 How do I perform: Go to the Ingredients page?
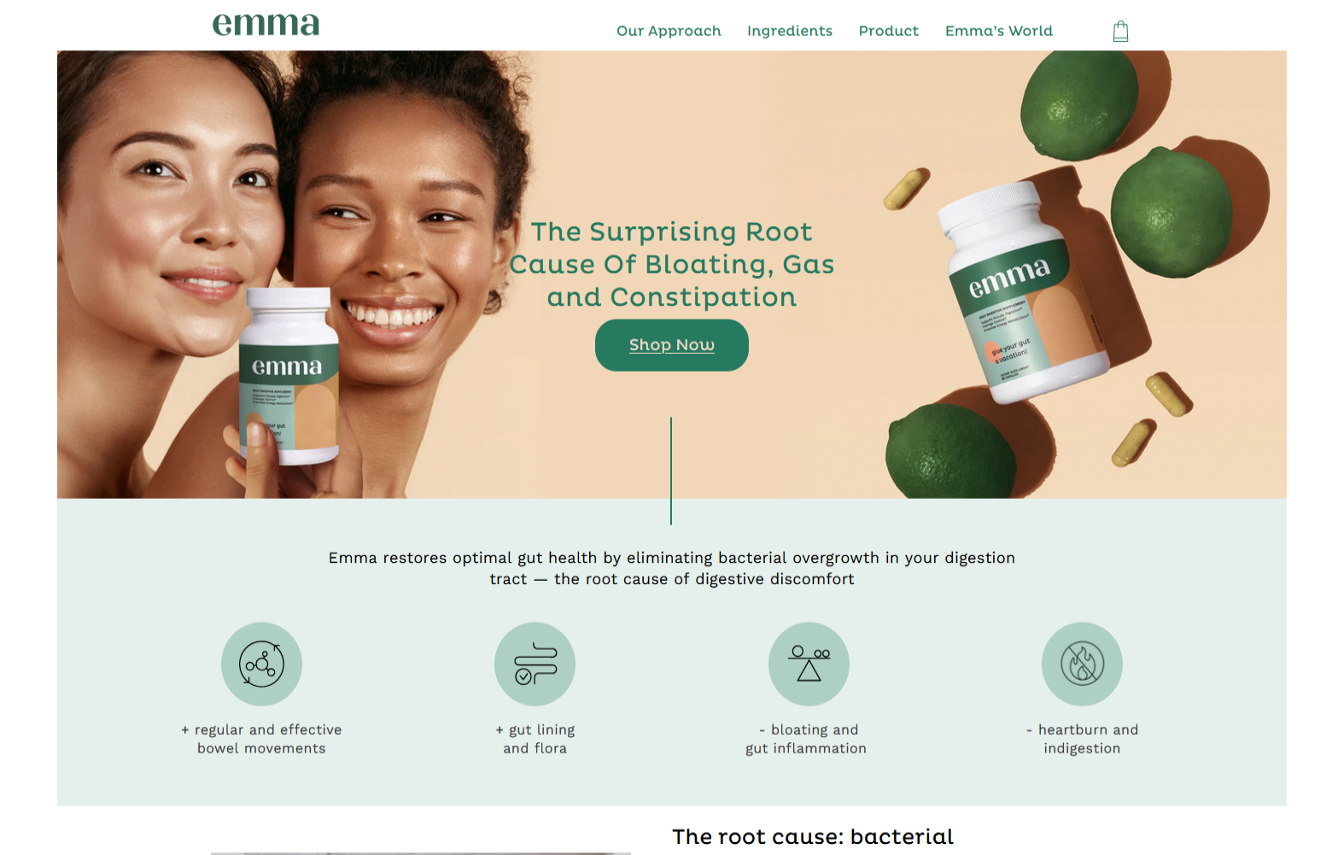click(x=790, y=31)
